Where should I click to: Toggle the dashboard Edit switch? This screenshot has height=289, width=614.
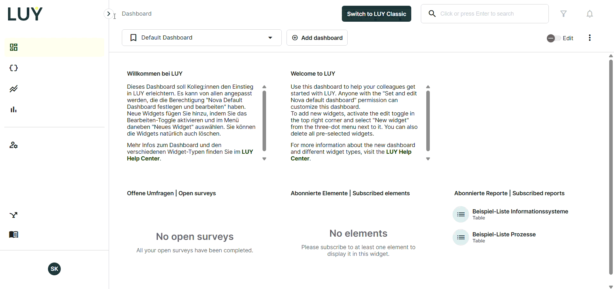pyautogui.click(x=553, y=38)
